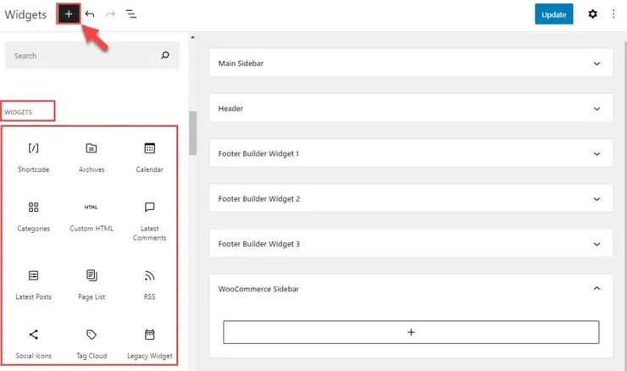This screenshot has width=627, height=371.
Task: Add the RSS widget block
Action: pyautogui.click(x=149, y=284)
